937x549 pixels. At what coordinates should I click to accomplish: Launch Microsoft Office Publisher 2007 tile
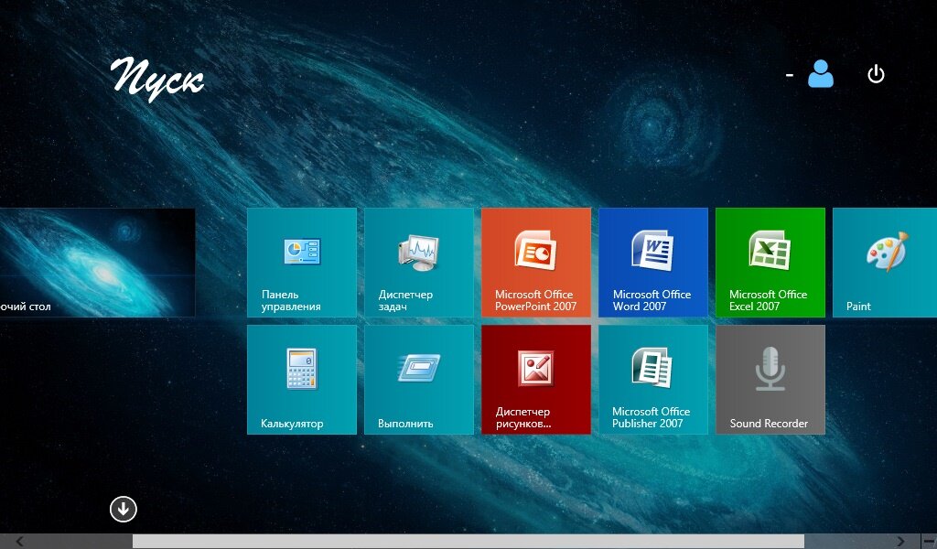pyautogui.click(x=653, y=380)
